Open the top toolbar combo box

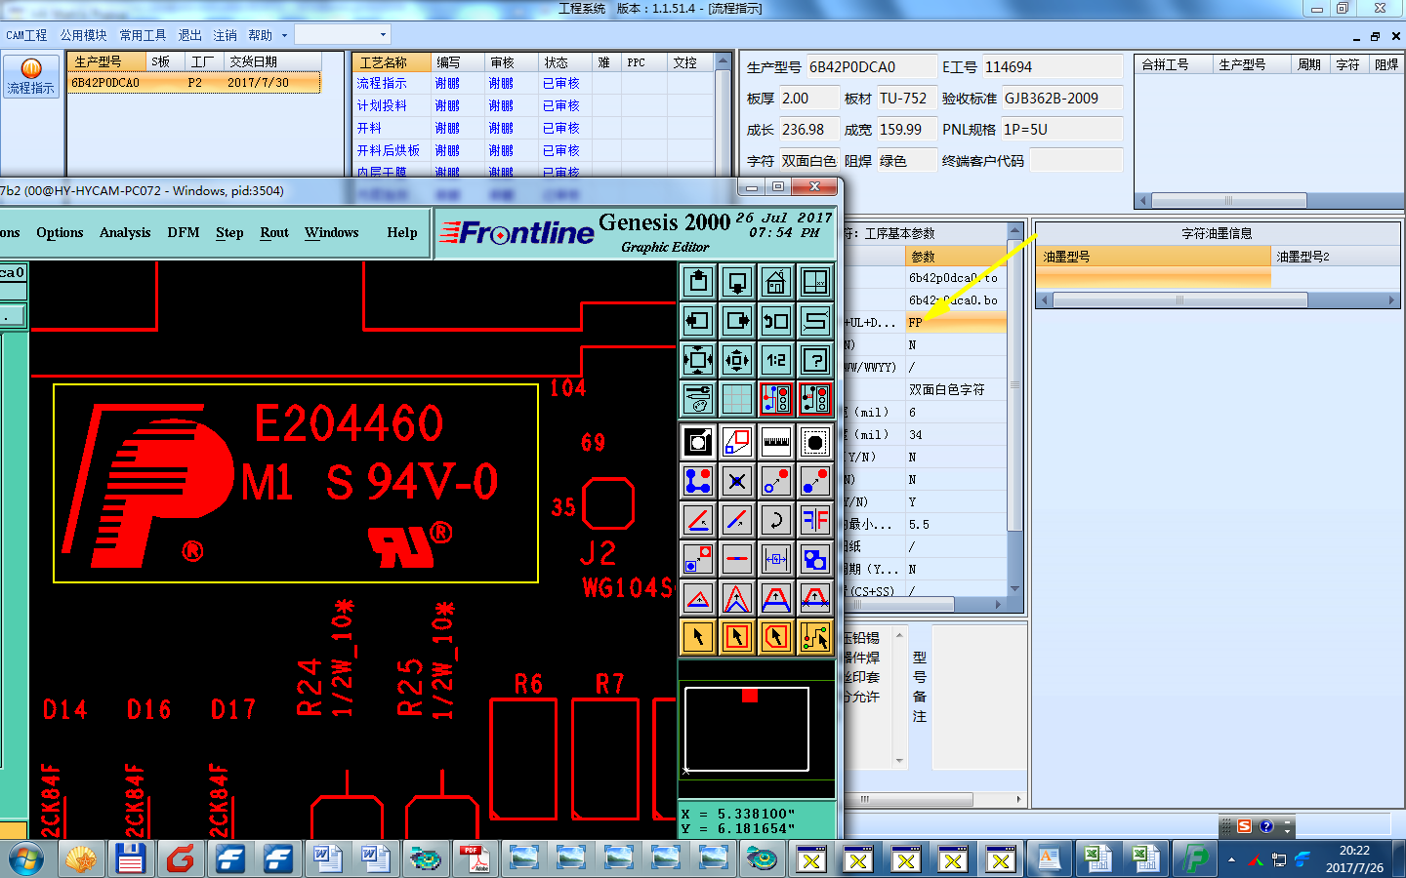click(x=343, y=35)
